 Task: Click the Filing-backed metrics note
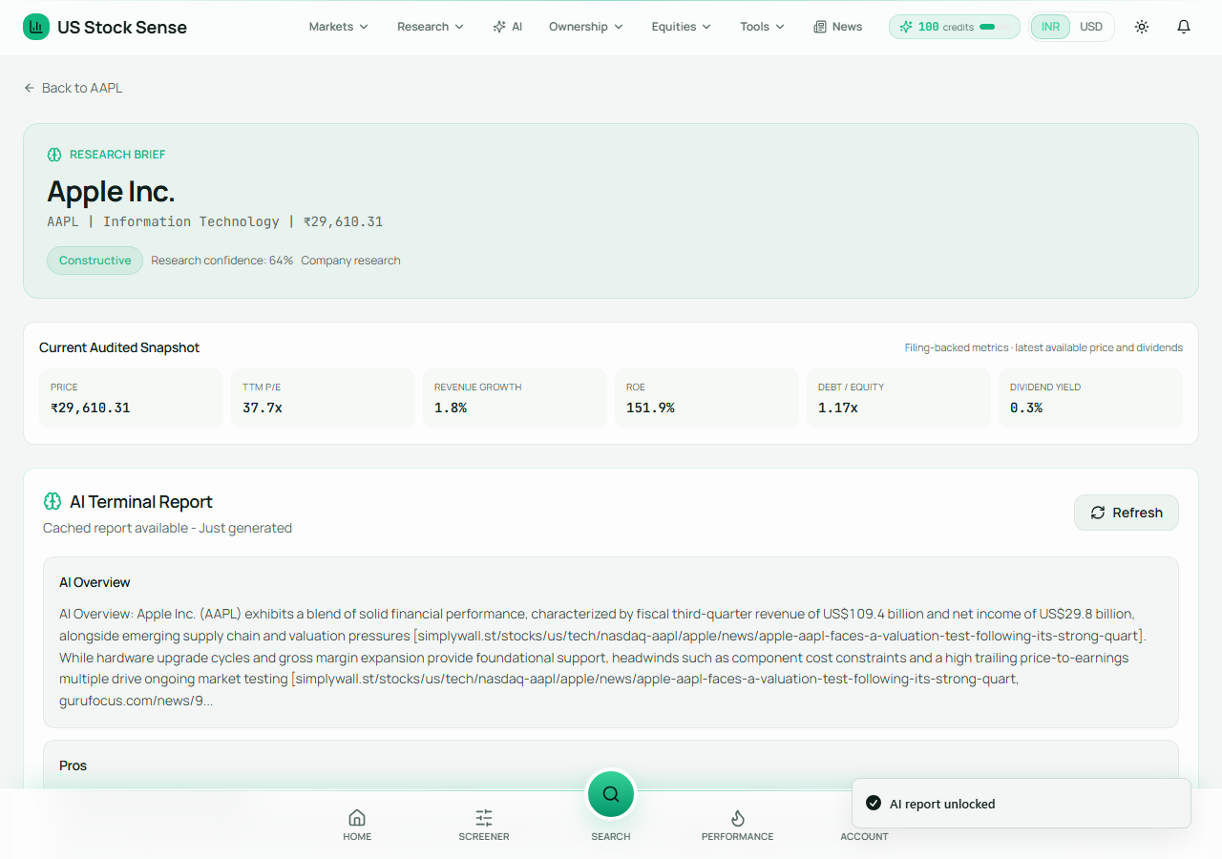[x=1043, y=347]
